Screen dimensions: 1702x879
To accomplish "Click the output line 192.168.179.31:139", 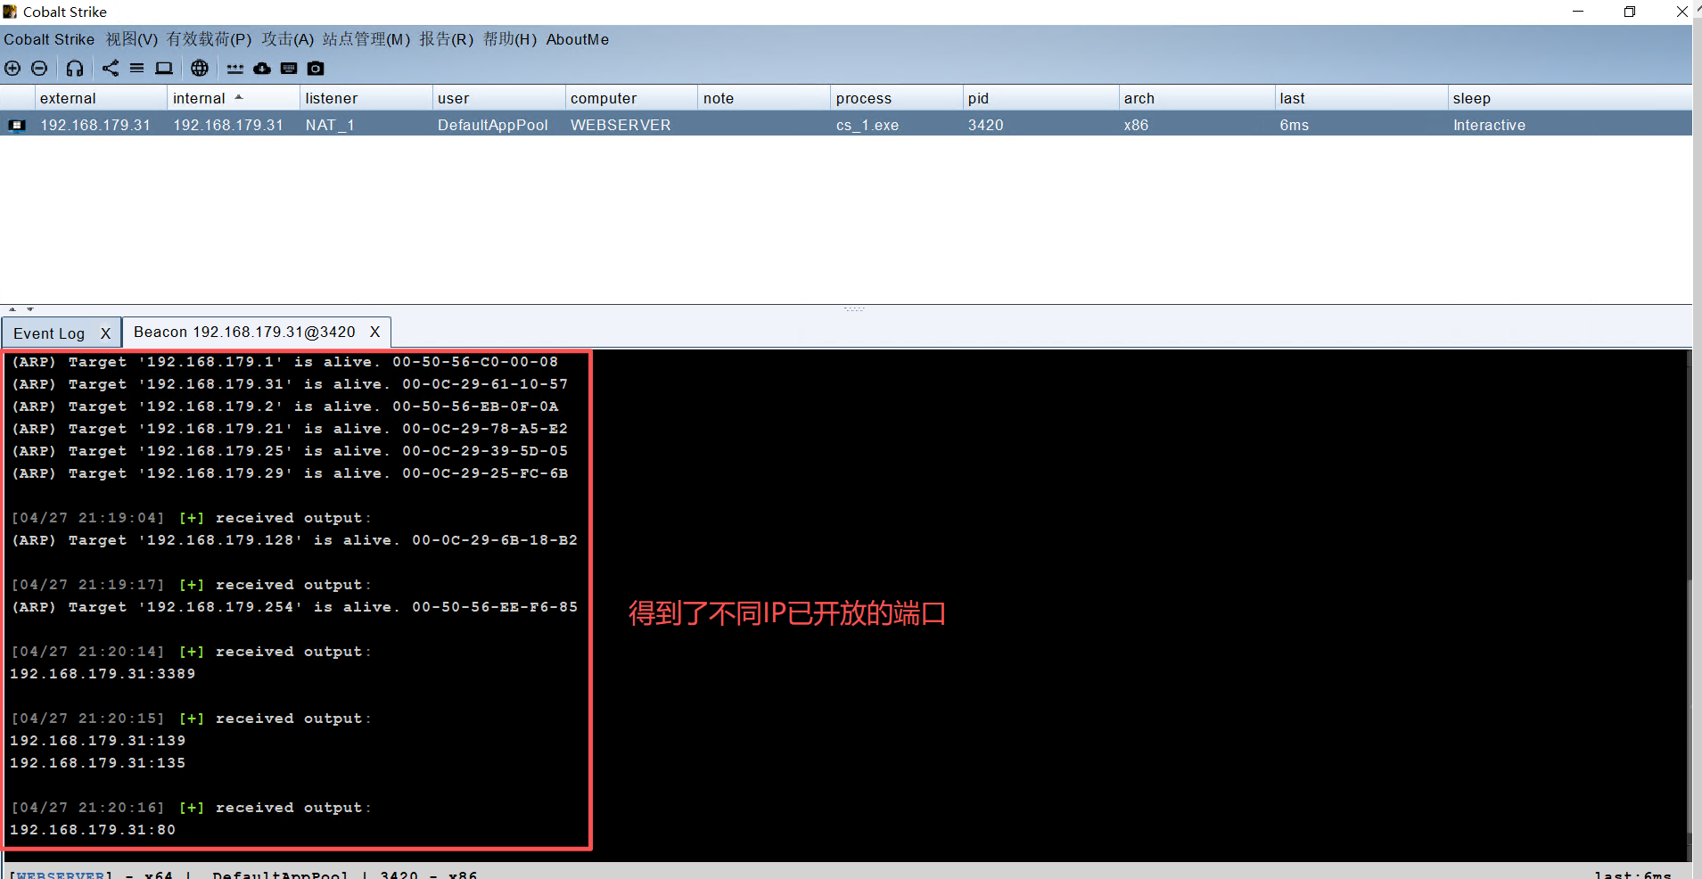I will [x=98, y=741].
